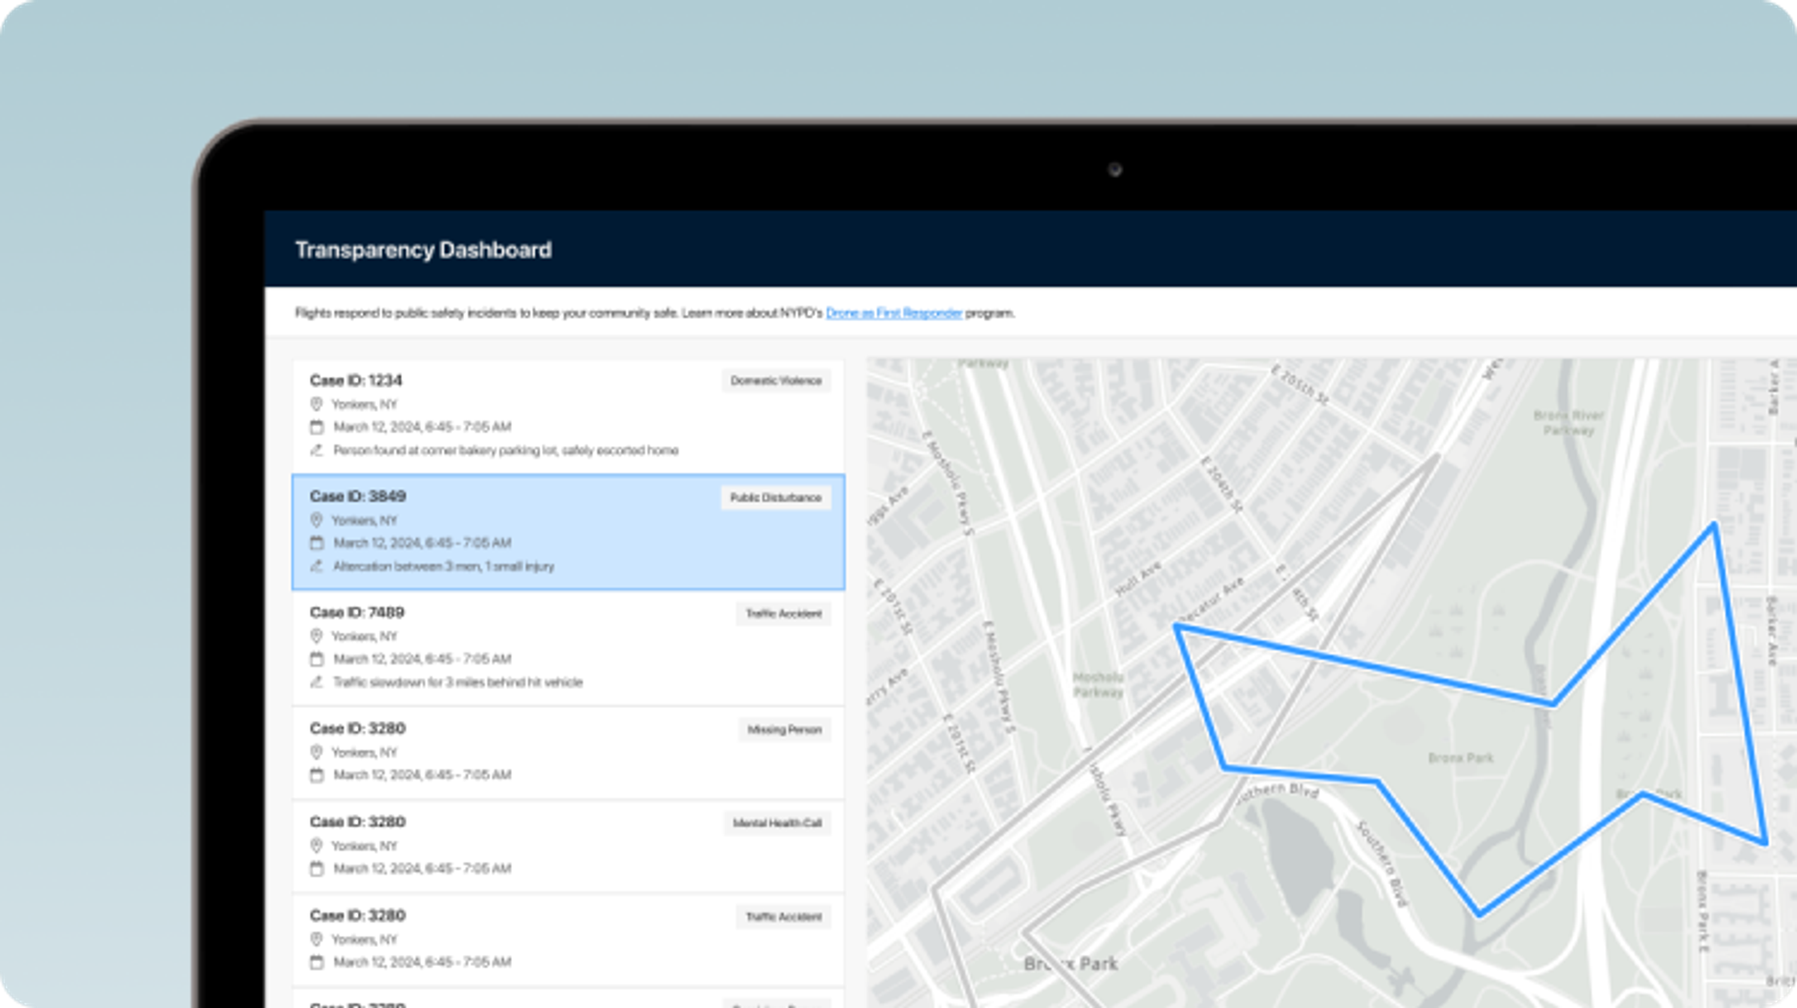Open the Drone as First Responder link
This screenshot has width=1797, height=1008.
coord(894,313)
